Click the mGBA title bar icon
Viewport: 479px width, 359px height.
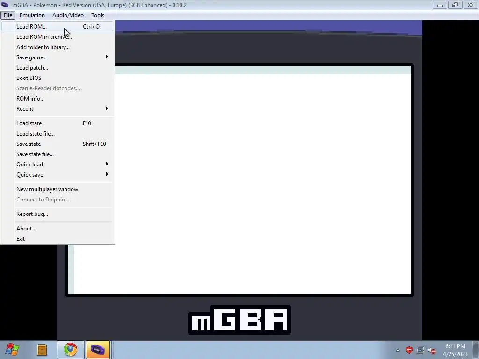pos(5,5)
